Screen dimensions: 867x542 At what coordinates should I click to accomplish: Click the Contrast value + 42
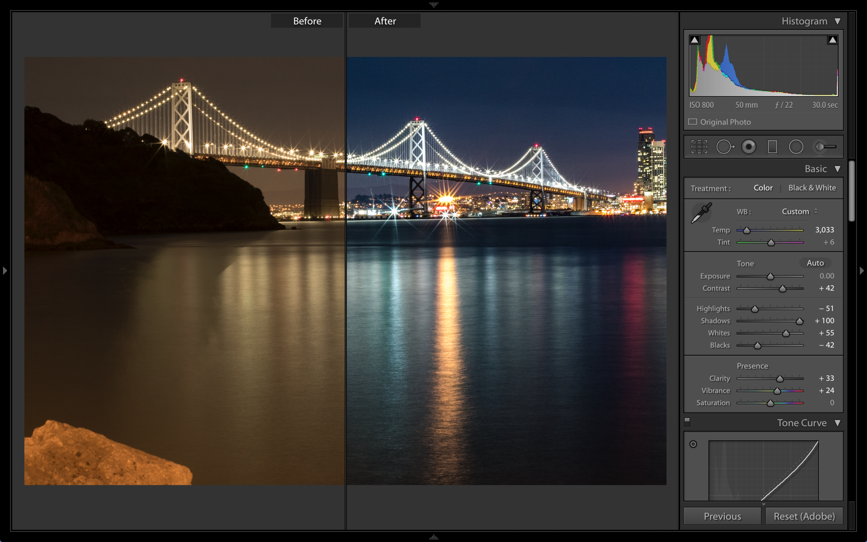click(x=826, y=288)
